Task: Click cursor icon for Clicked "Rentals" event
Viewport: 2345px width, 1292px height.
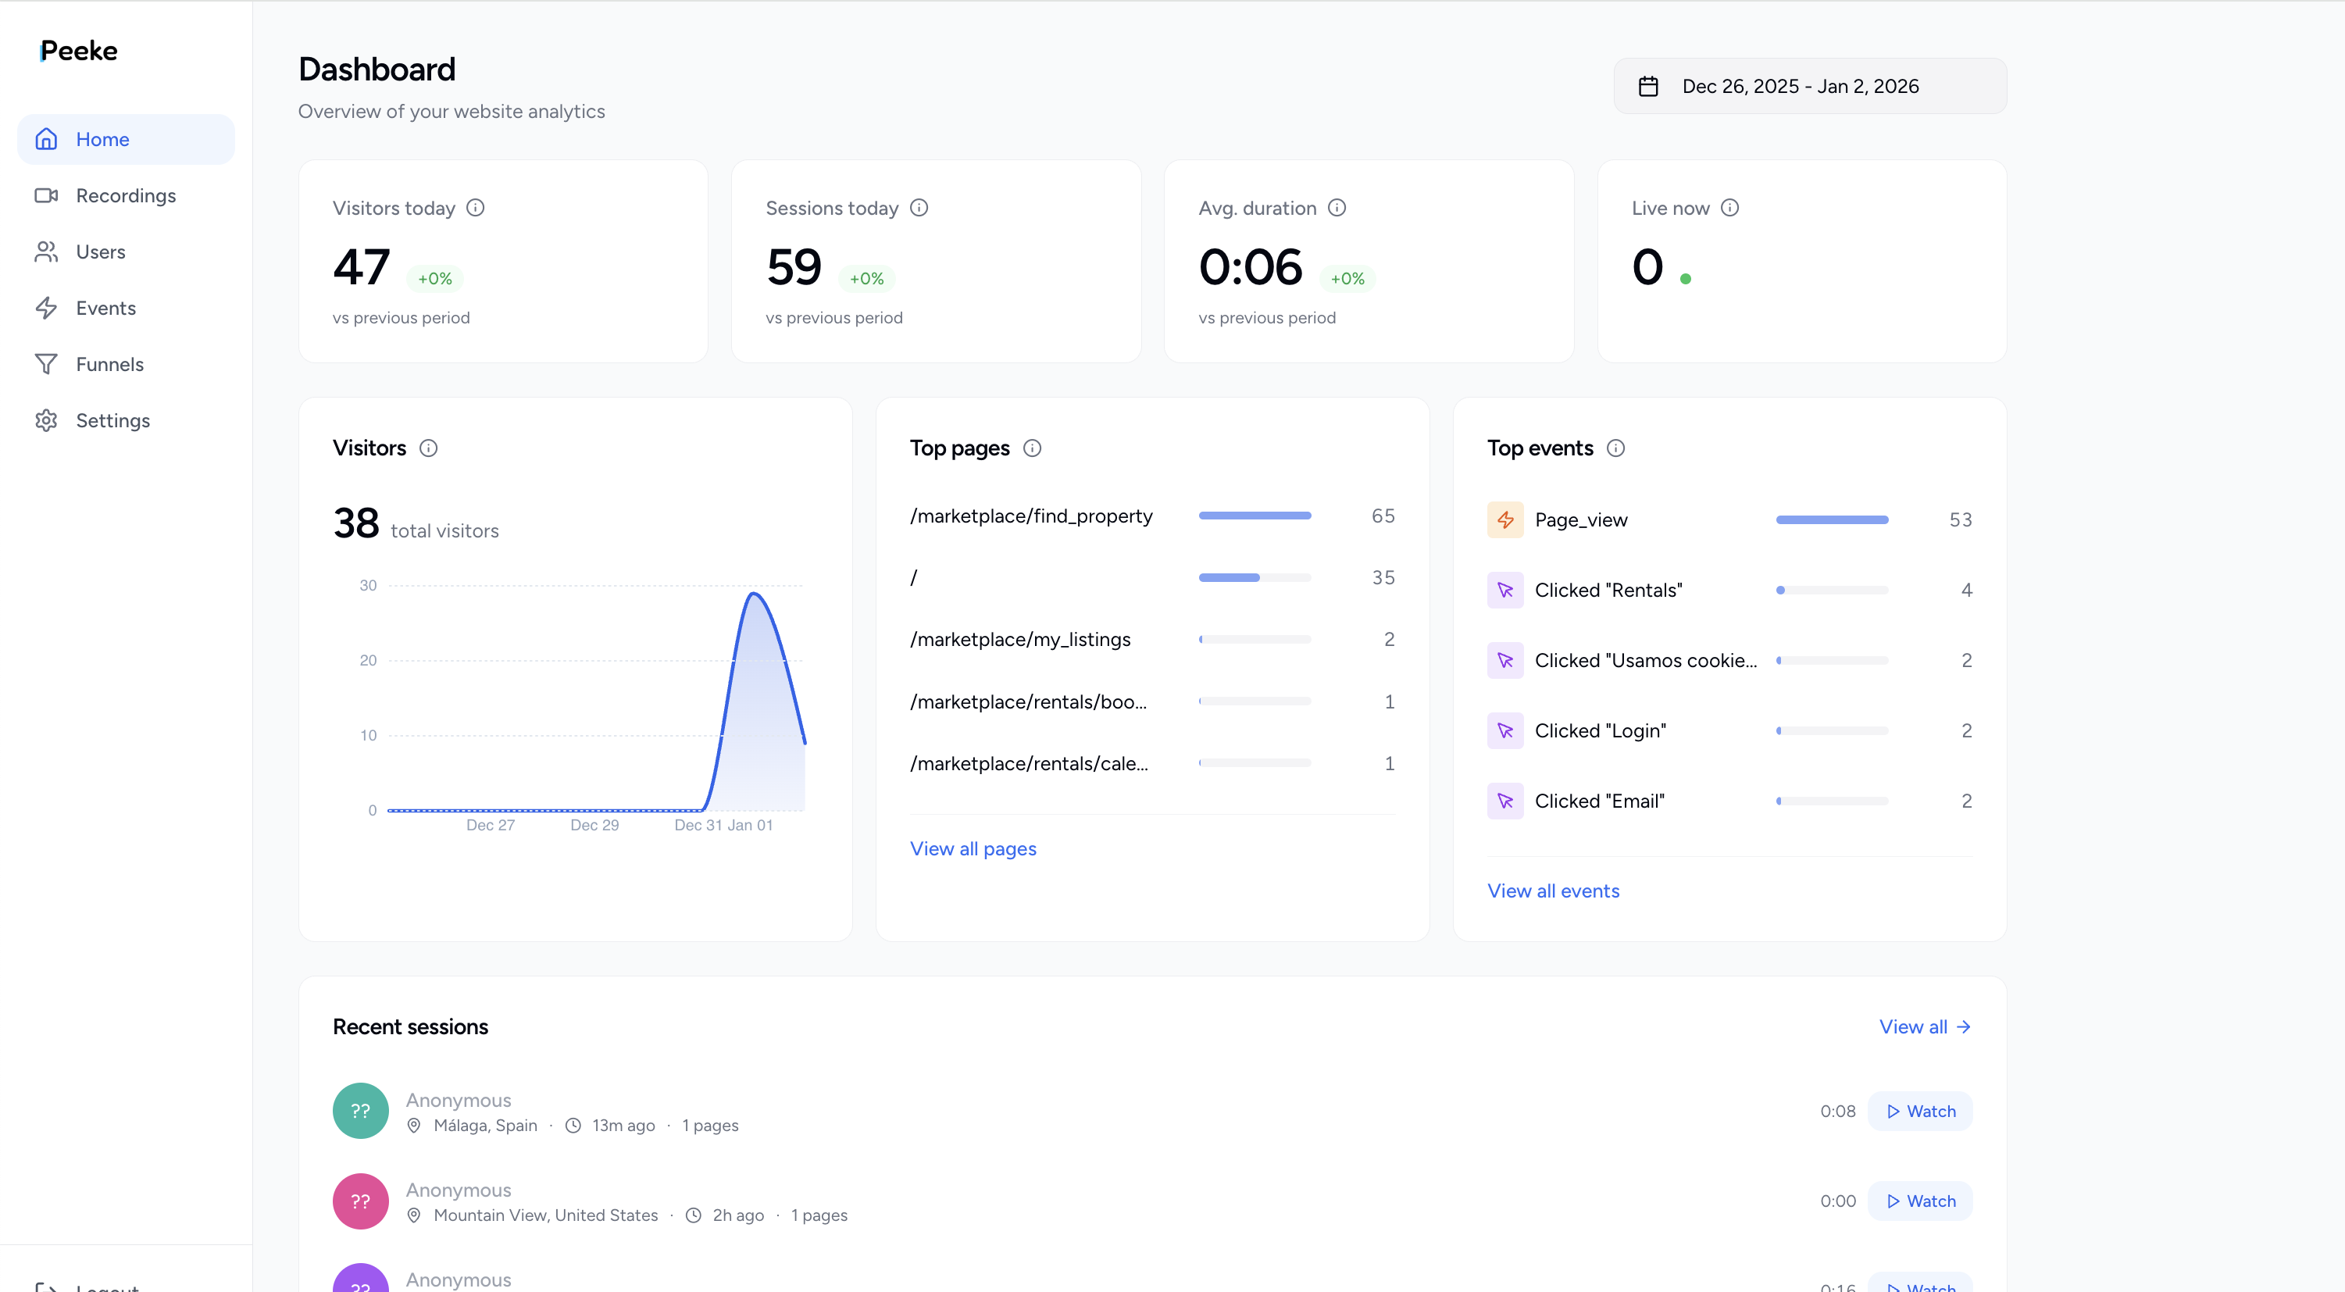Action: tap(1504, 590)
